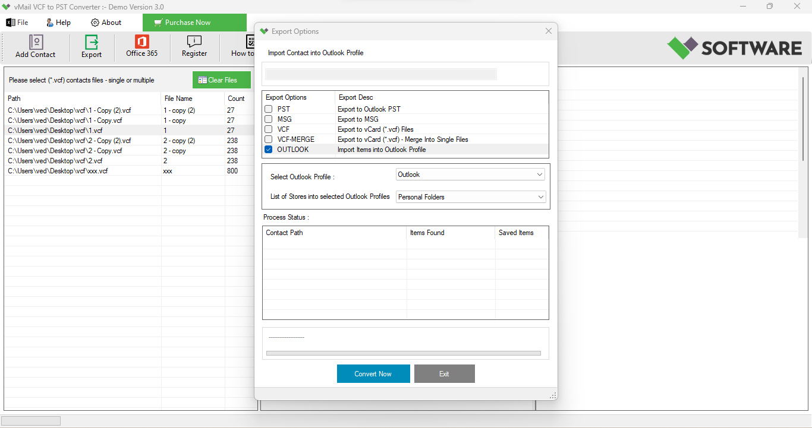Click the Exit button

click(x=445, y=374)
